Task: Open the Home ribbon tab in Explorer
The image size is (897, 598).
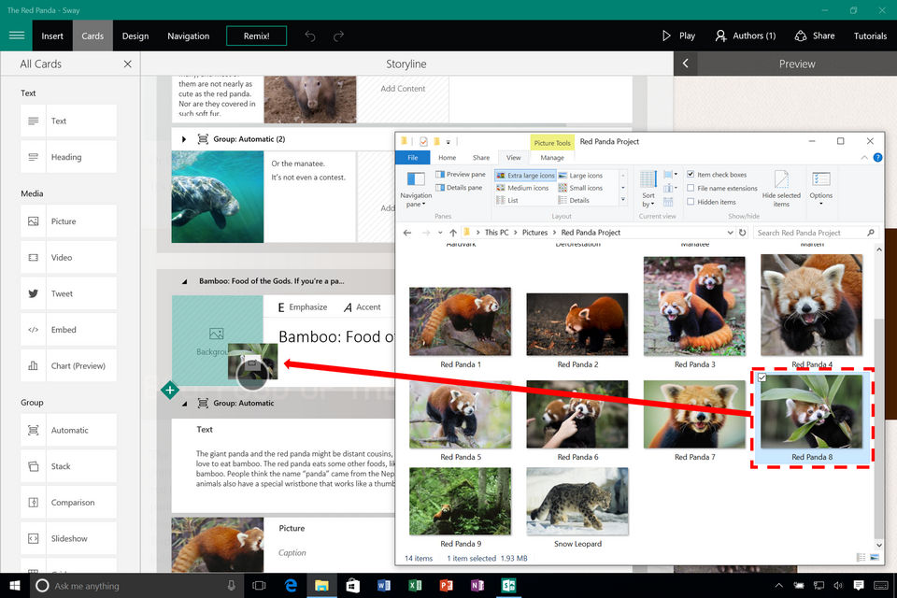Action: tap(448, 158)
